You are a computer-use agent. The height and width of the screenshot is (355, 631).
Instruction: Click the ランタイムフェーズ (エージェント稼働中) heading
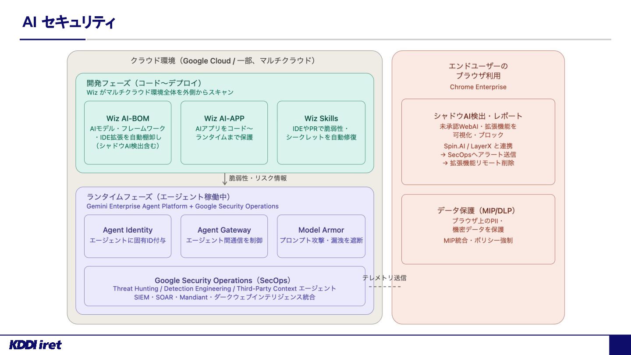coord(159,197)
